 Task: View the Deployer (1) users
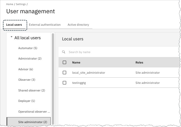tap(26, 101)
